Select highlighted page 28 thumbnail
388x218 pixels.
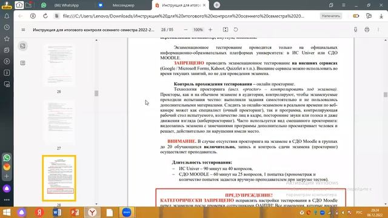pyautogui.click(x=59, y=178)
